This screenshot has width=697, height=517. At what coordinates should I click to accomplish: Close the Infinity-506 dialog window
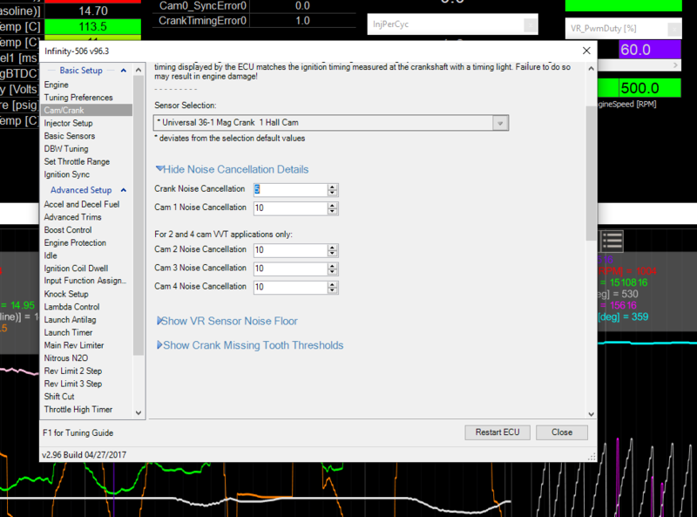(x=585, y=51)
